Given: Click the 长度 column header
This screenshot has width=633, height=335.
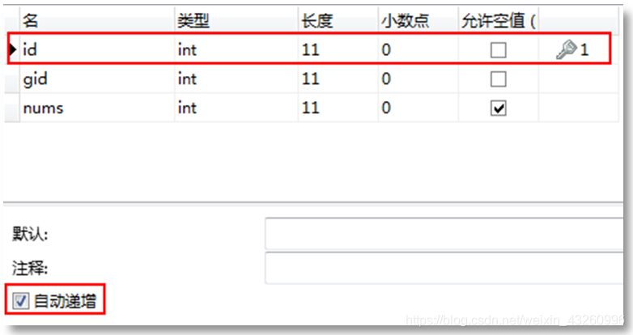Looking at the screenshot, I should pos(338,20).
